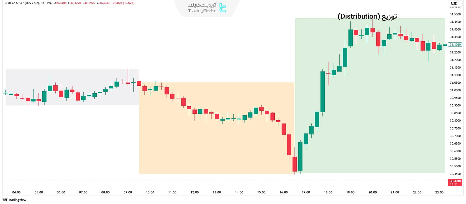The width and height of the screenshot is (466, 204).
Task: Click the high value H30.4220 in legend
Action: click(75, 3)
